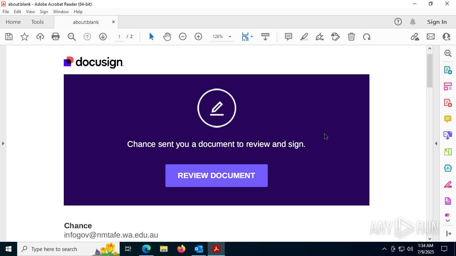Switch to the Tools tab
Screen dimensions: 456x256
click(x=37, y=22)
